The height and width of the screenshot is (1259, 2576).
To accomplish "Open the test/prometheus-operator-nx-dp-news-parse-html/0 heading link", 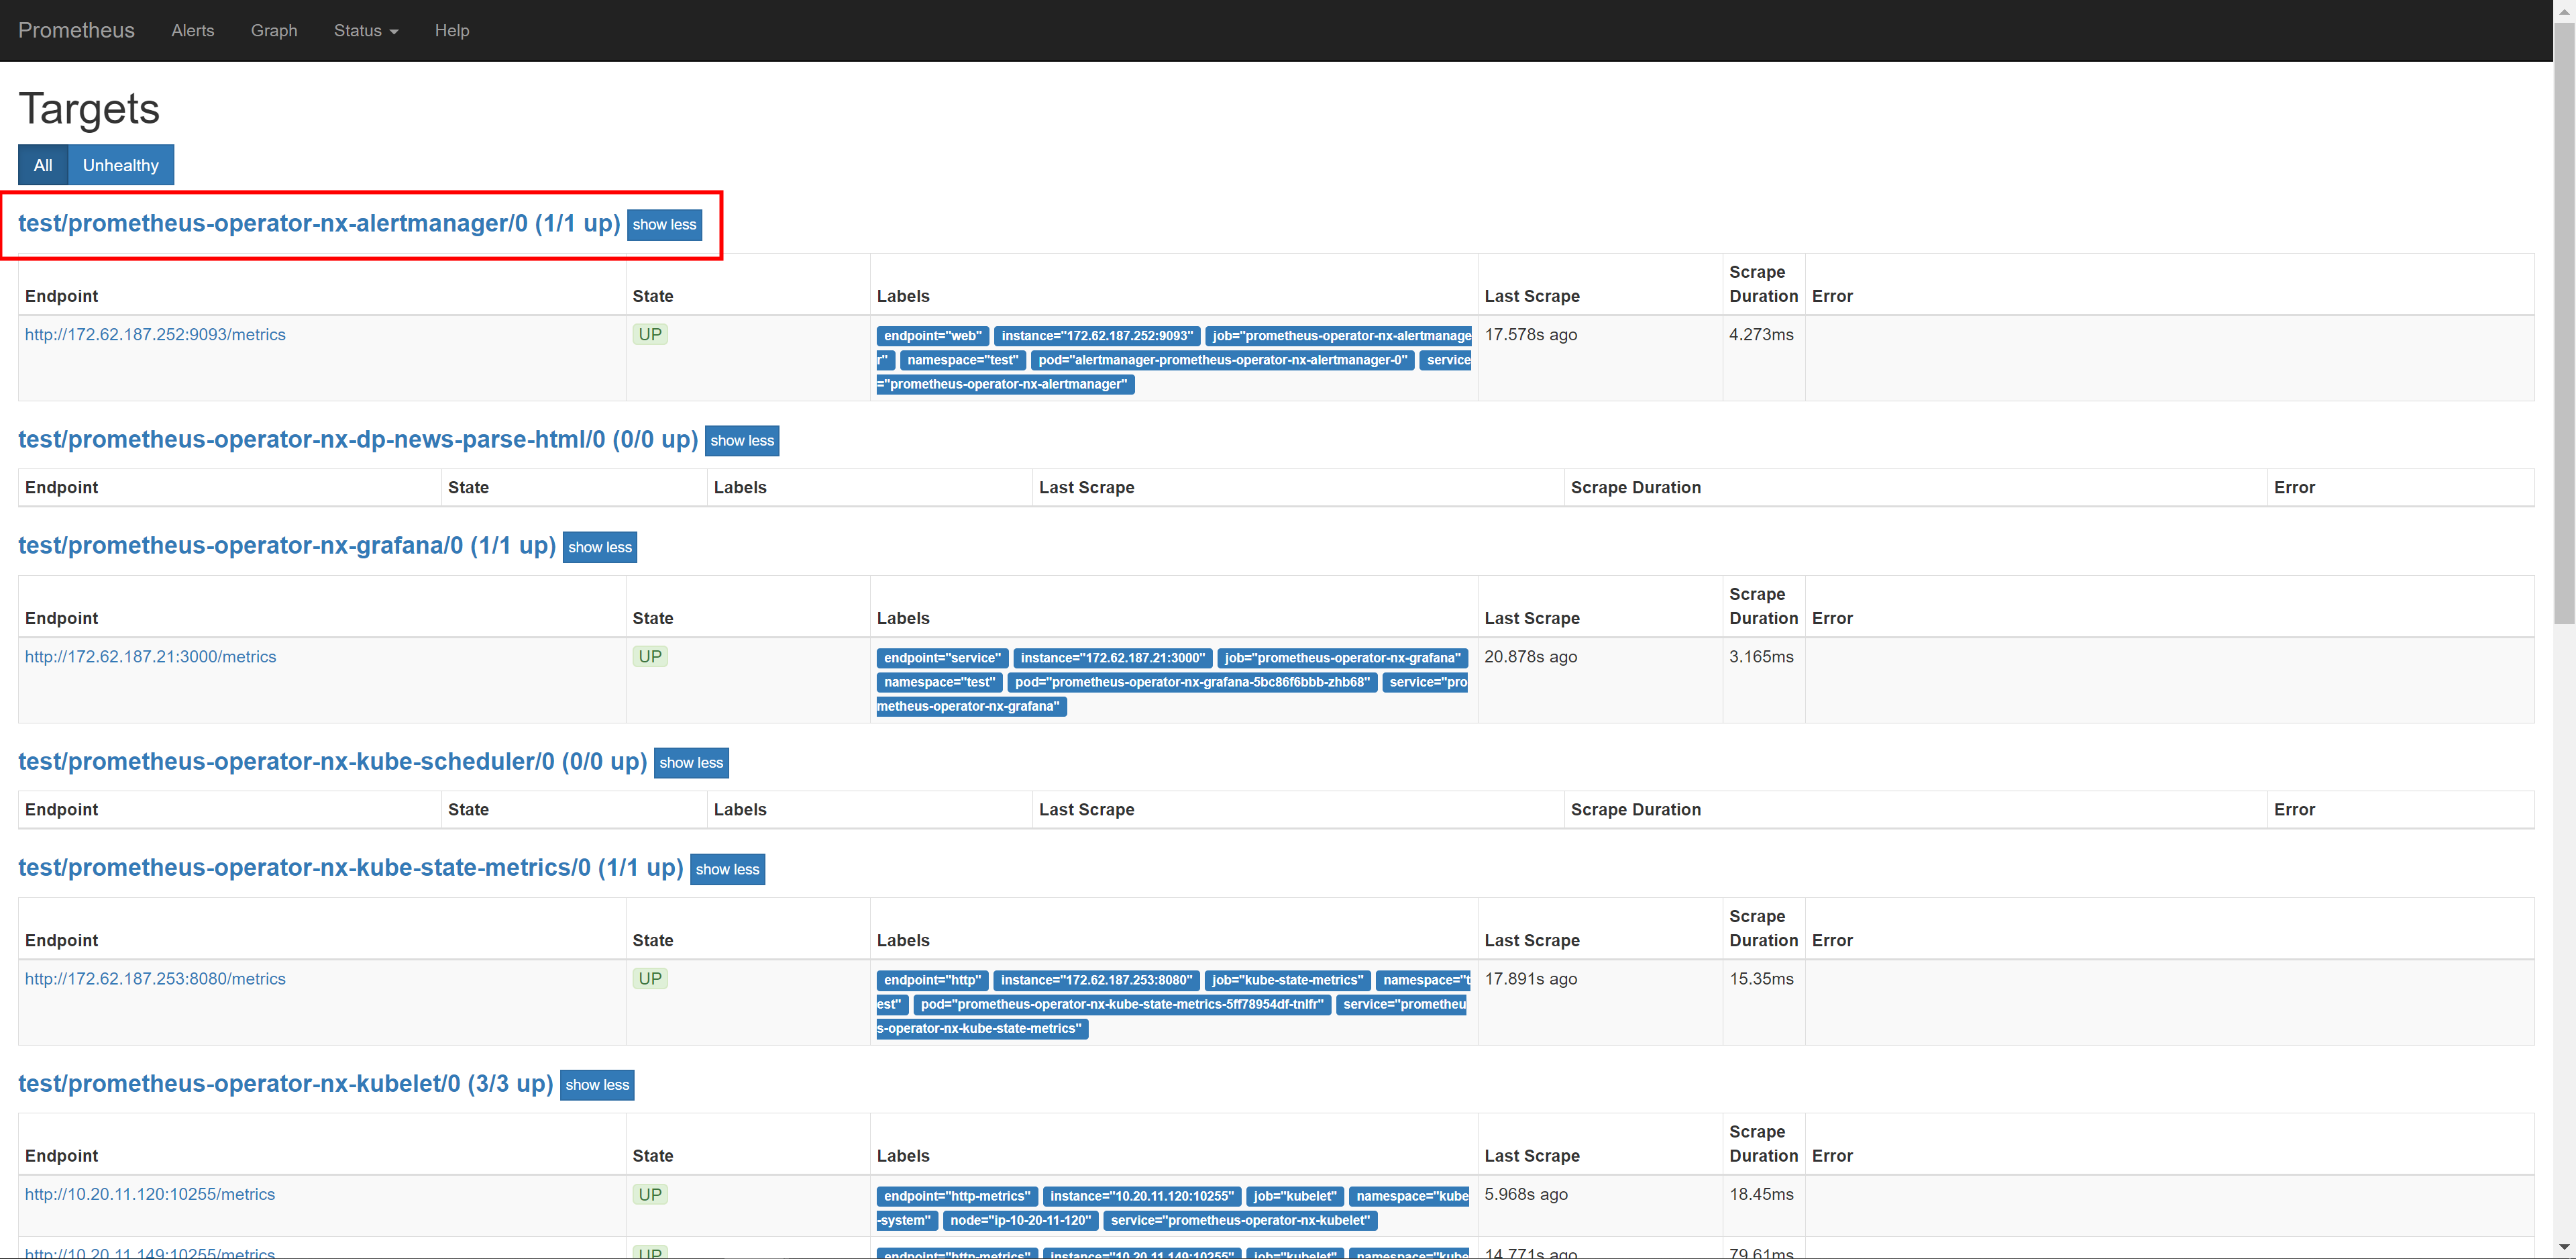I will tap(358, 440).
